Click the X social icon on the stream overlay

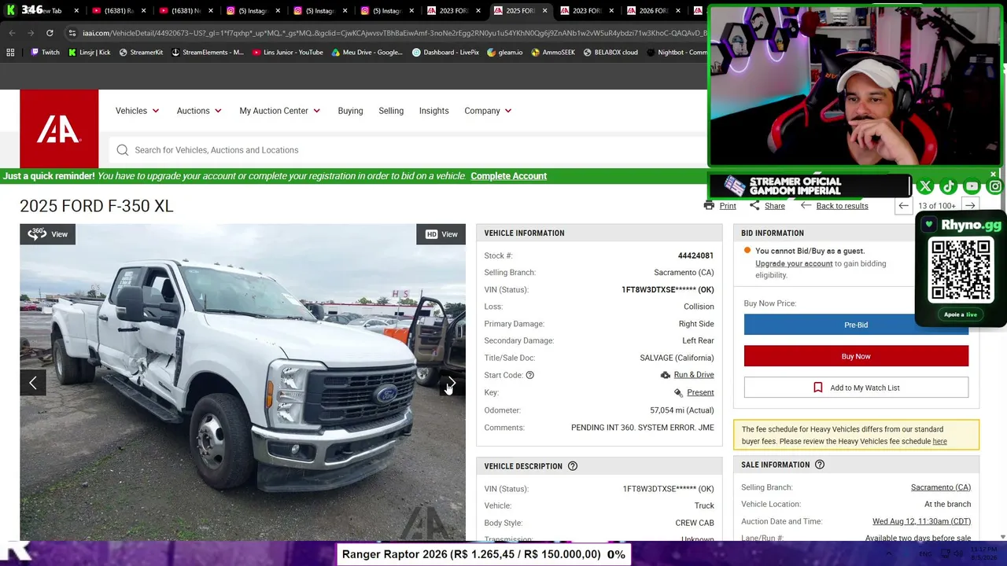[925, 186]
